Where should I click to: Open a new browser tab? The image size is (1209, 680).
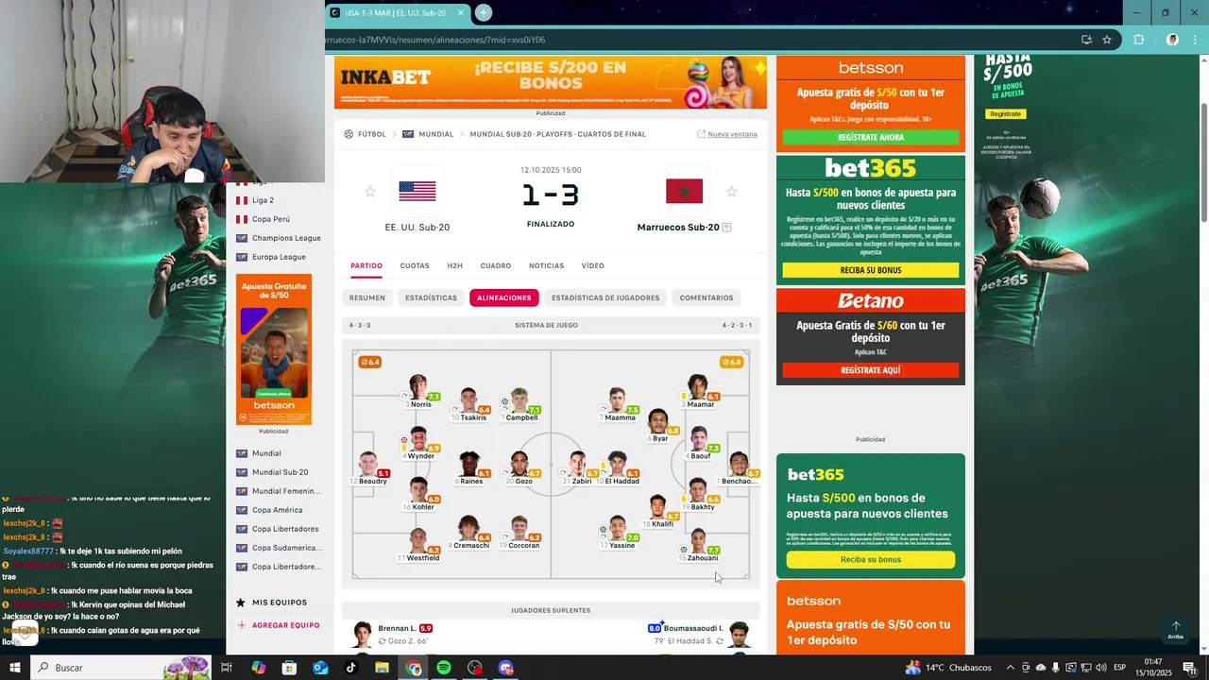pos(484,12)
